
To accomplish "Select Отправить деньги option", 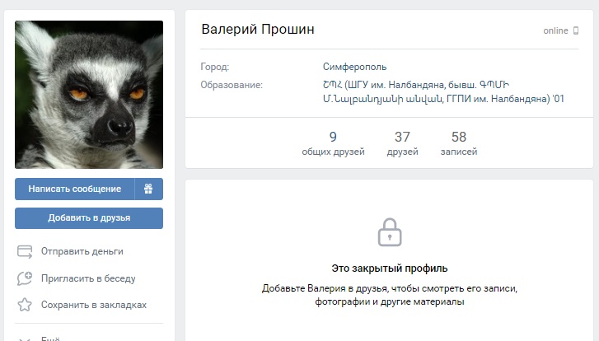I will coord(82,252).
